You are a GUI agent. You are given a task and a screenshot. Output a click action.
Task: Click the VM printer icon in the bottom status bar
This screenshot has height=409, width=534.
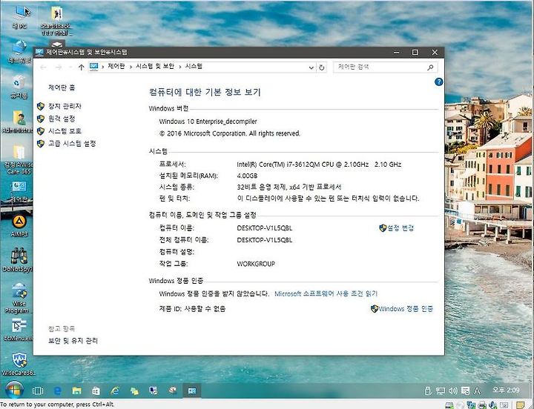[x=482, y=405]
